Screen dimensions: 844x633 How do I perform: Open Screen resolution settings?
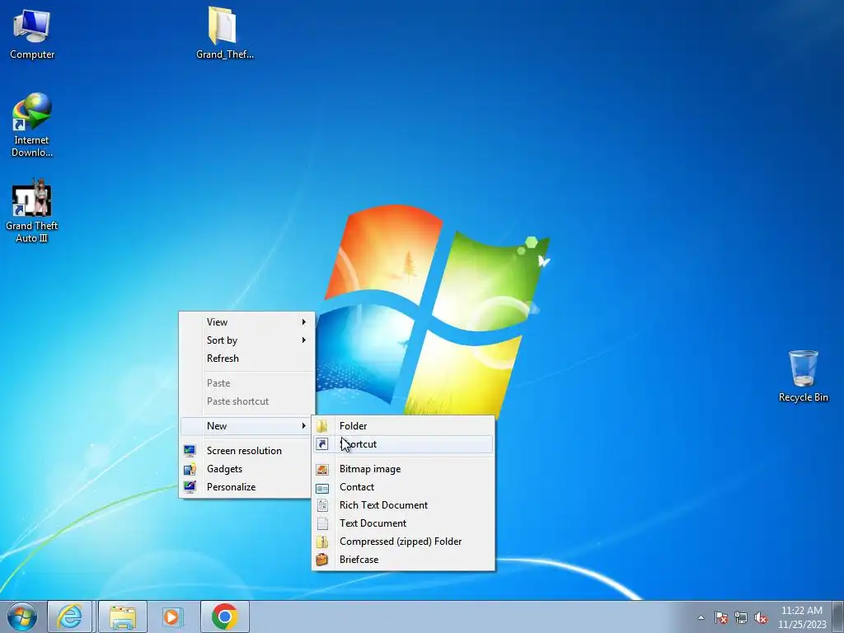(247, 451)
